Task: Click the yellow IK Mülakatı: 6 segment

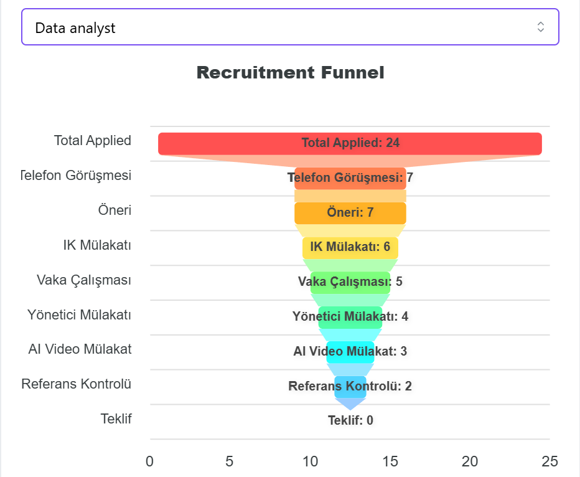Action: click(x=350, y=247)
